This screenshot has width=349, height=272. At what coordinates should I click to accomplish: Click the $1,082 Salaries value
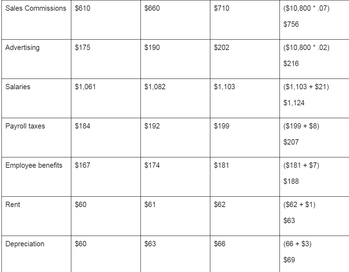pyautogui.click(x=155, y=87)
